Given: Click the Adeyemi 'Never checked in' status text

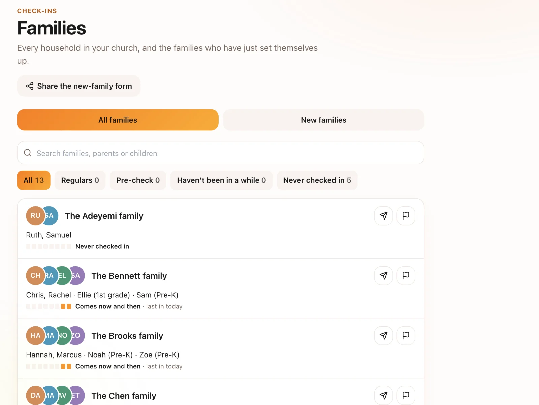Looking at the screenshot, I should (102, 246).
